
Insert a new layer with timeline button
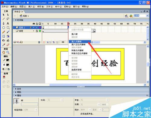coord(15,42)
